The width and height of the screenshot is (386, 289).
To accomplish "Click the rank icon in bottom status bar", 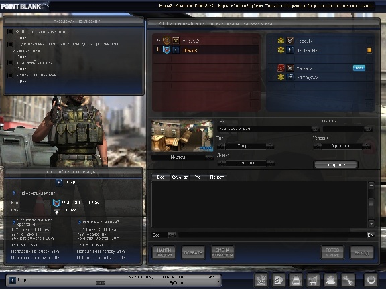I will click(12, 280).
